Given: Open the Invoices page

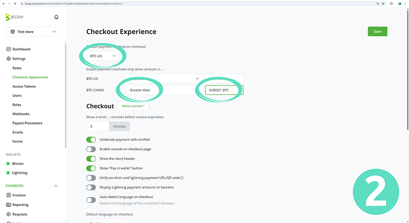Looking at the screenshot, I should point(19,195).
